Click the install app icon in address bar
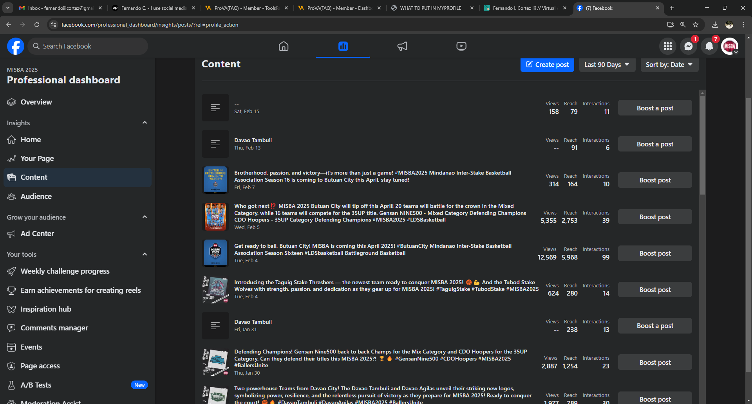This screenshot has width=752, height=404. click(671, 25)
